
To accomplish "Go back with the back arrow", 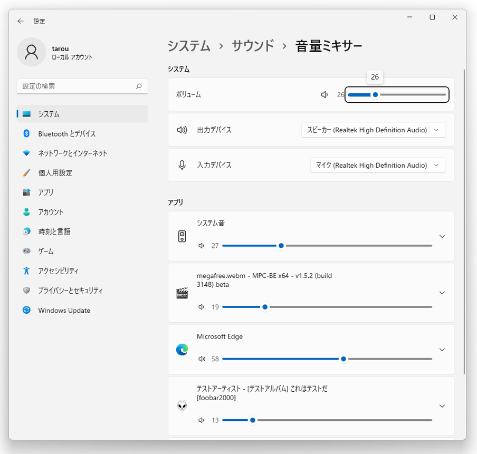I will click(x=21, y=21).
